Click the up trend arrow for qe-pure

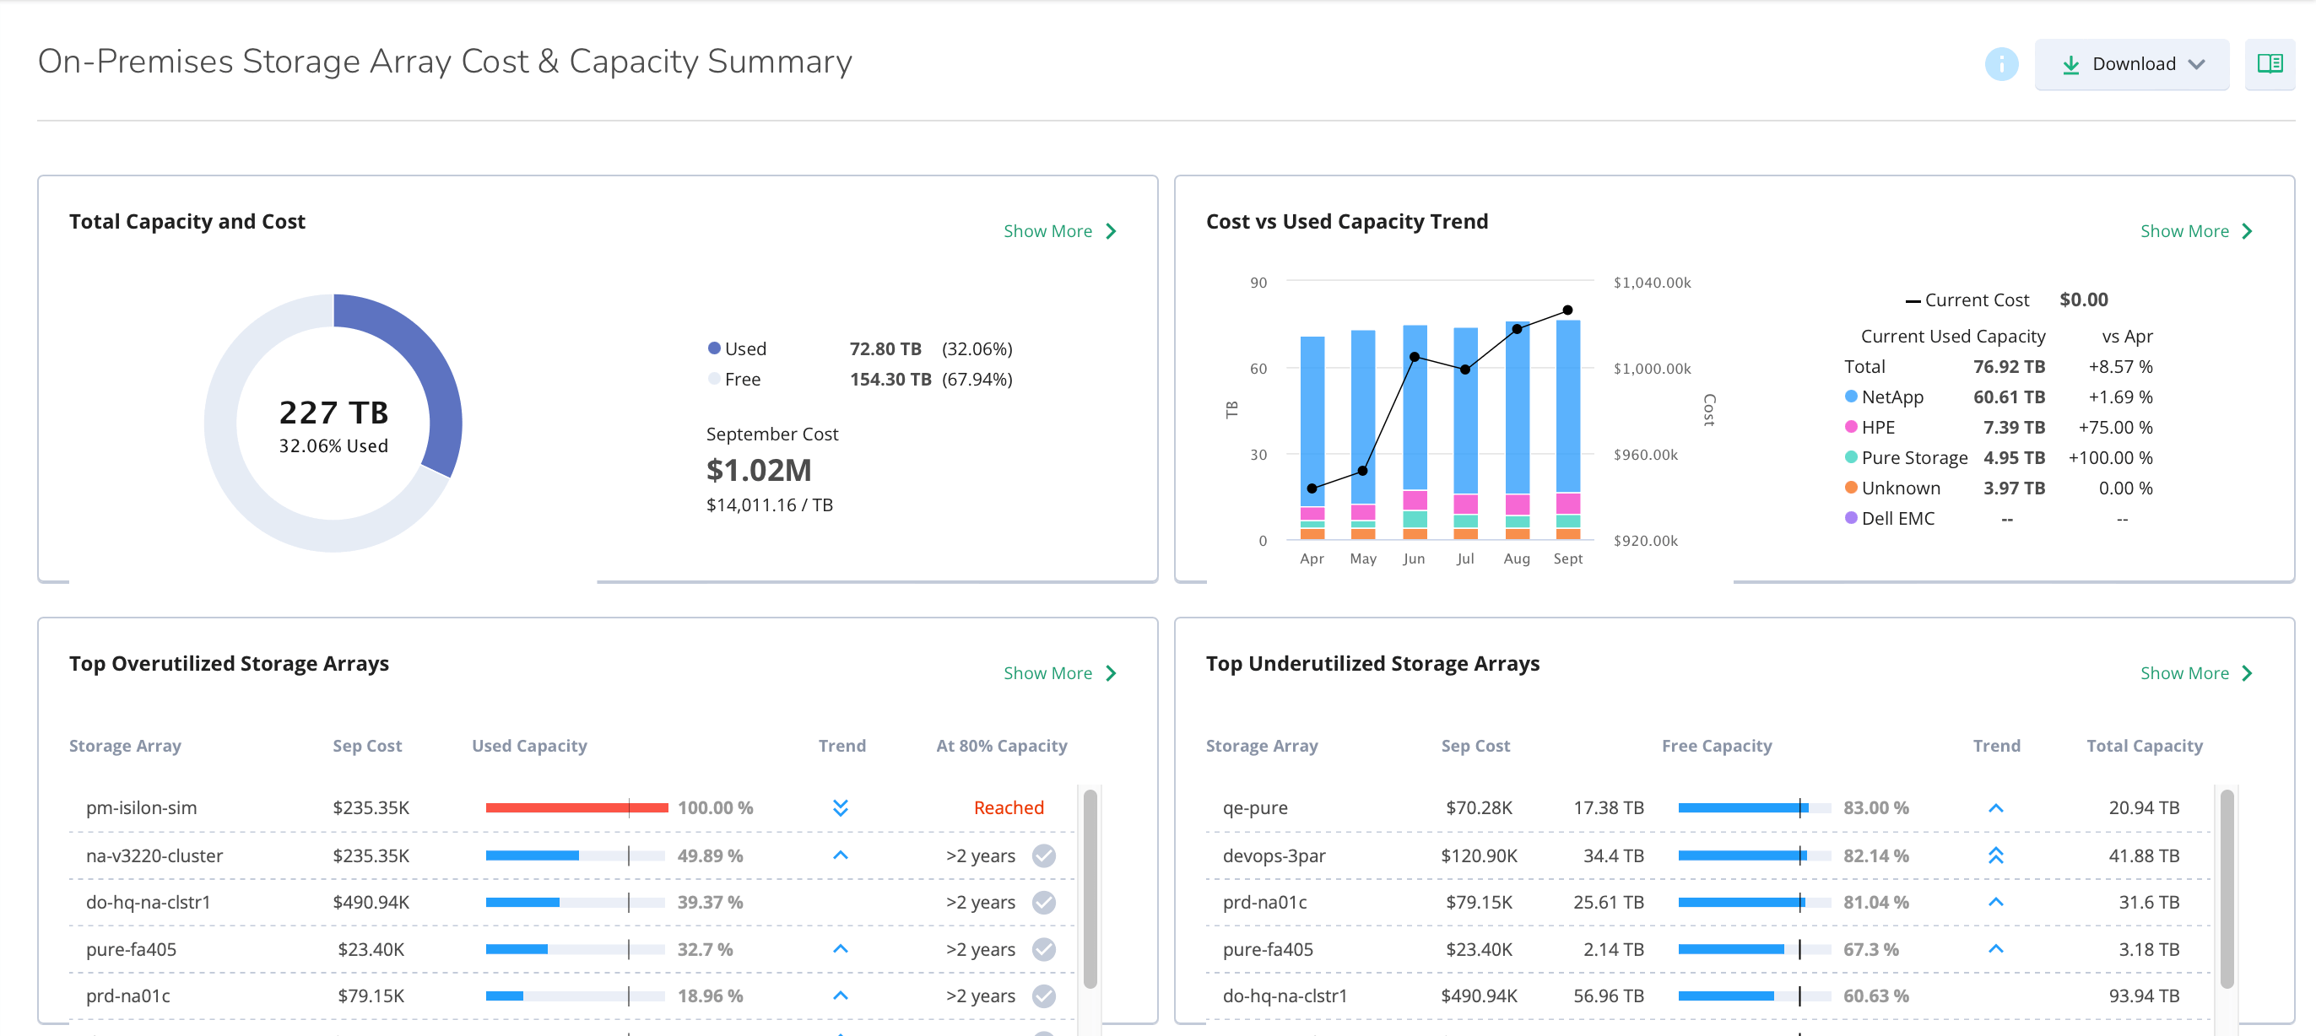click(1995, 807)
